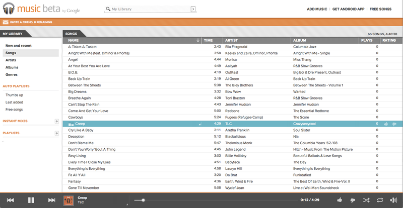This screenshot has width=403, height=208.
Task: Click the playback progress slider knob
Action: (143, 200)
